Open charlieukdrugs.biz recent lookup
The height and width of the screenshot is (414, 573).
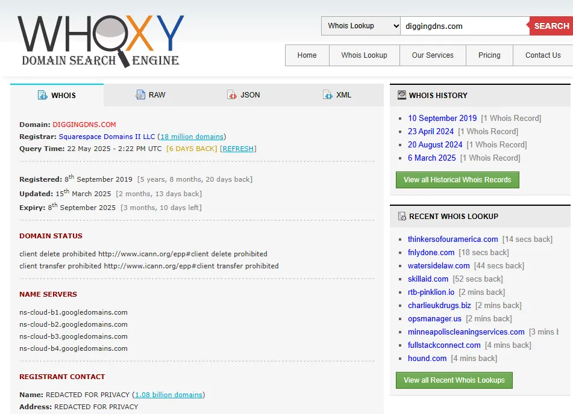point(439,305)
